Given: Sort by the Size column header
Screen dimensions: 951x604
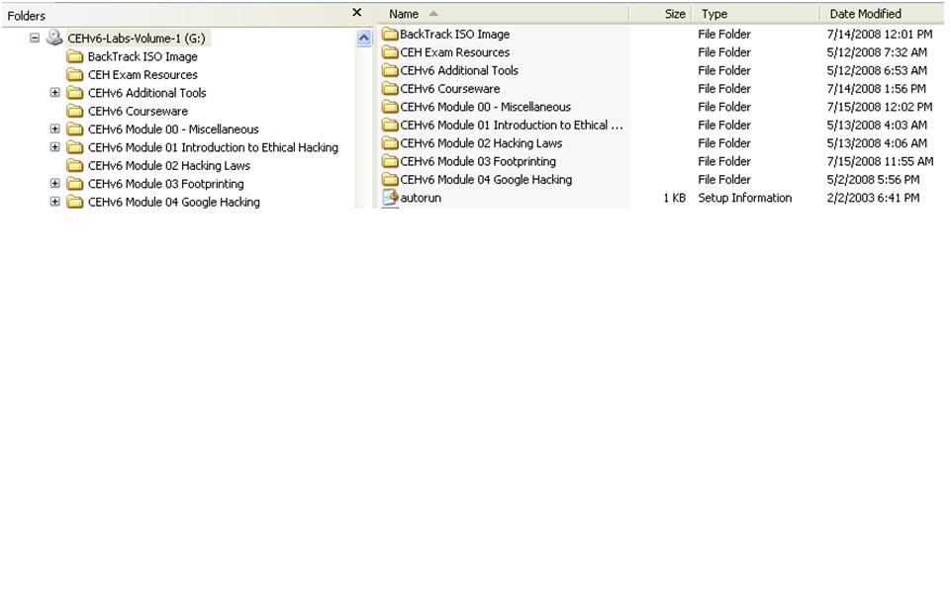Looking at the screenshot, I should [660, 13].
